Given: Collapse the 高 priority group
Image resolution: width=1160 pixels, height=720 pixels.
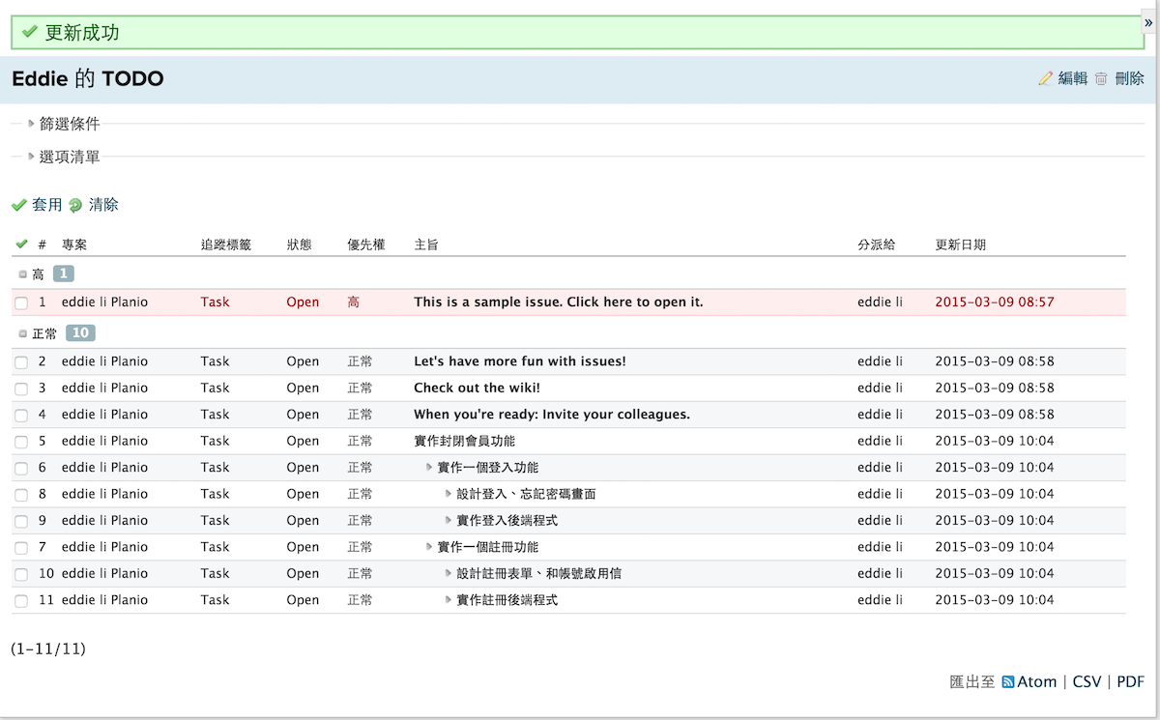Looking at the screenshot, I should (x=23, y=274).
